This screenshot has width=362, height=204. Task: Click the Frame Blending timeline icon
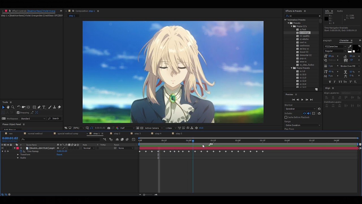(x=122, y=139)
